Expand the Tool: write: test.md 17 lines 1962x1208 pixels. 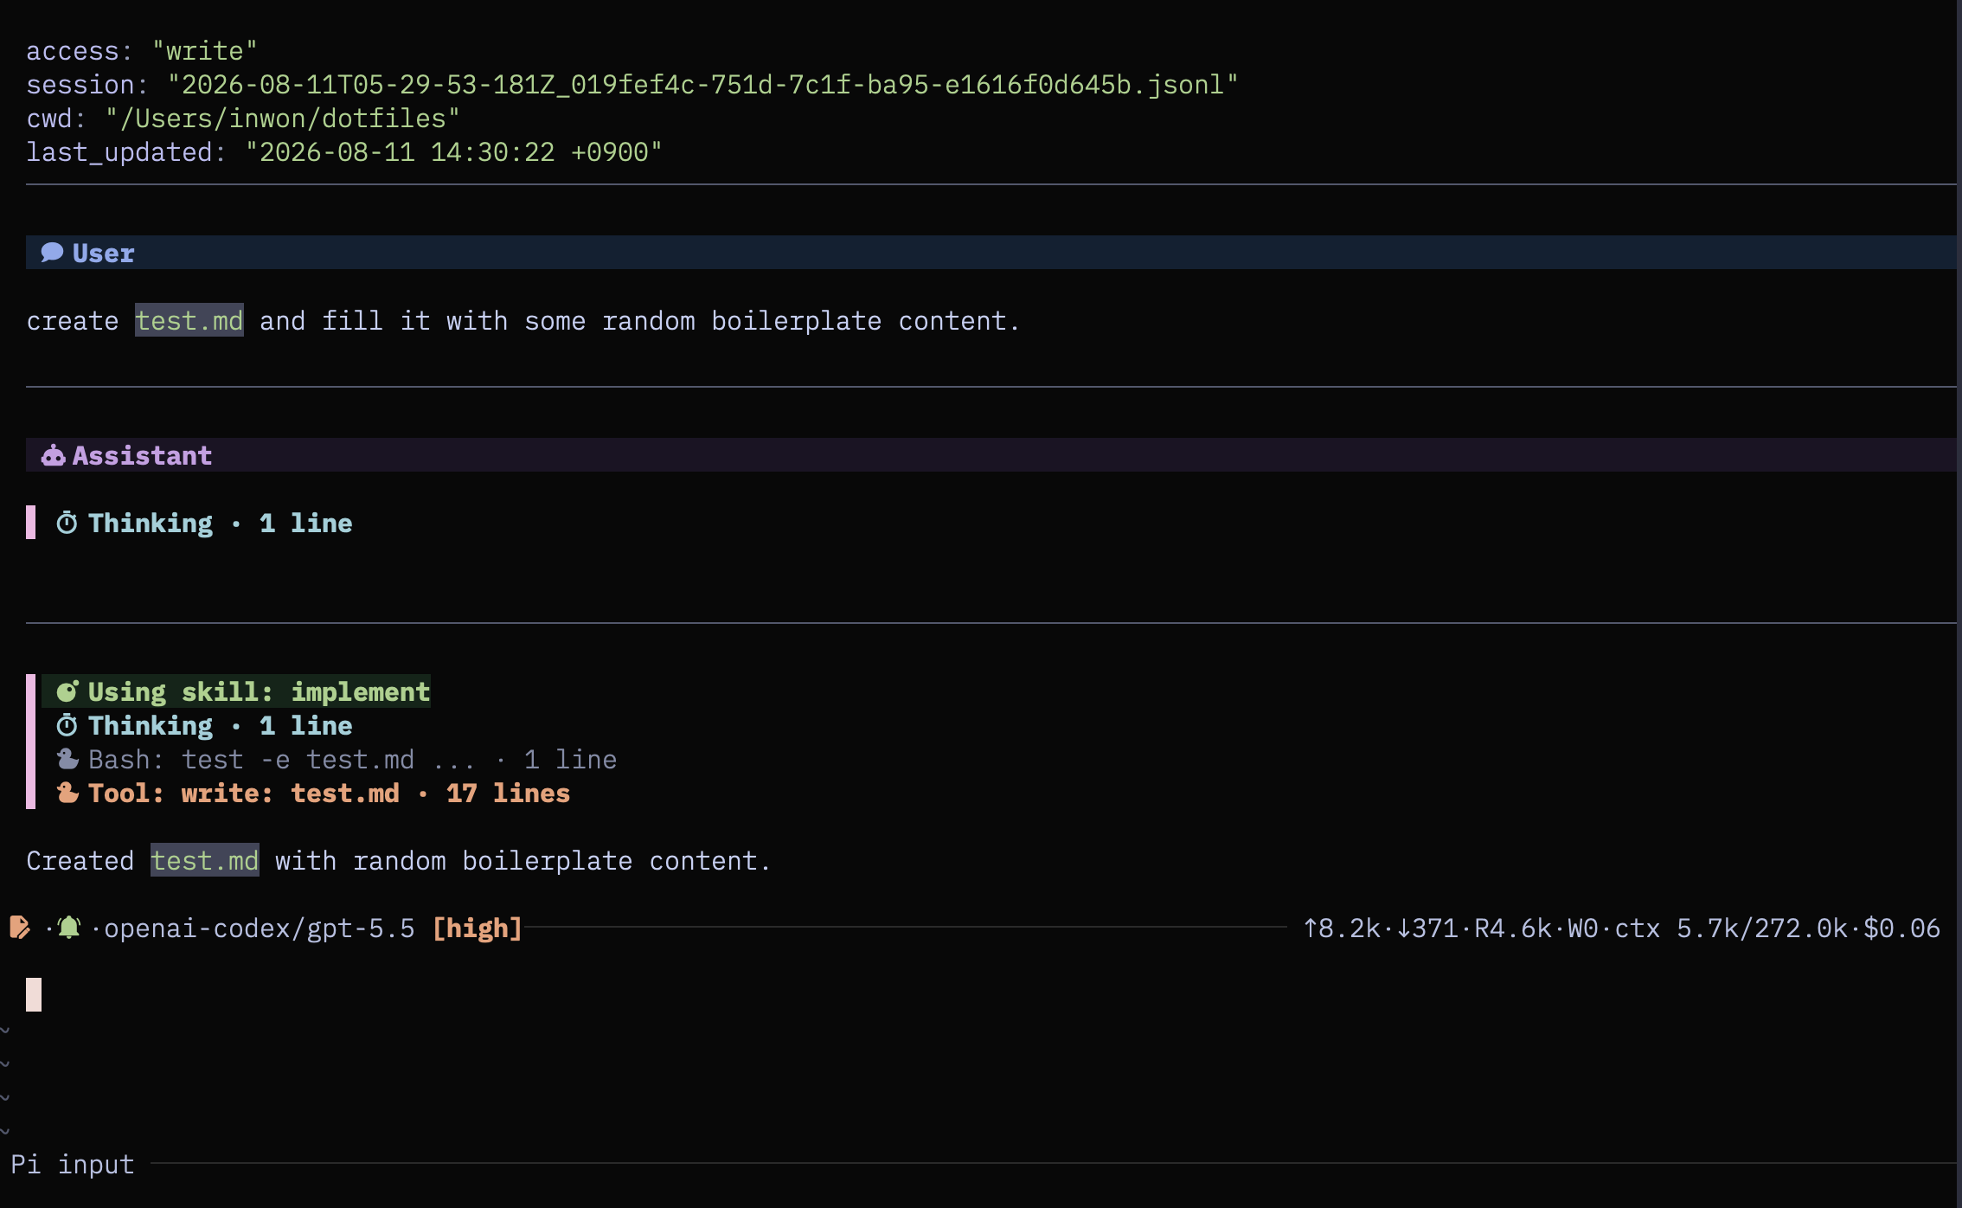[329, 793]
